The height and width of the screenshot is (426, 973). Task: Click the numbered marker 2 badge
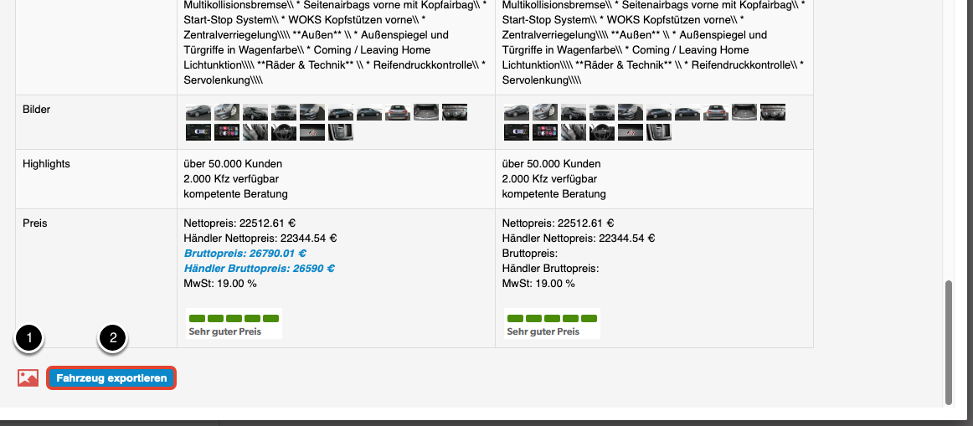[x=112, y=338]
